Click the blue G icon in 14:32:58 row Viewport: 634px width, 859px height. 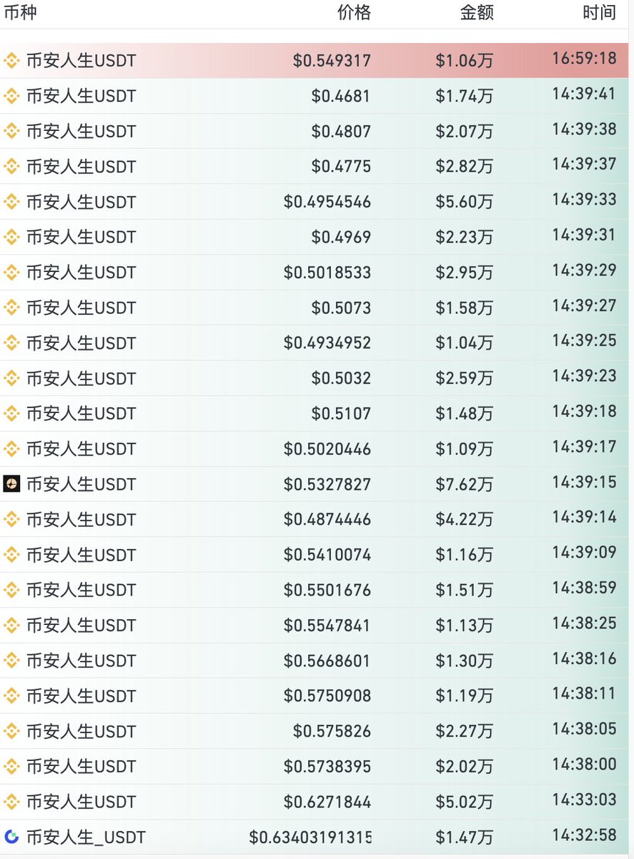pos(11,836)
